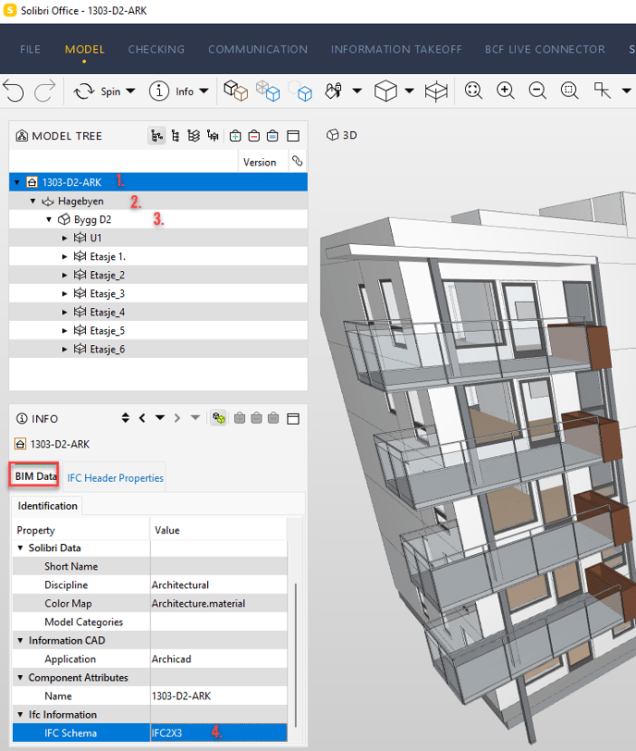Viewport: 636px width, 751px height.
Task: Select fourth hierarchy icon in Model Tree header
Action: click(x=213, y=136)
